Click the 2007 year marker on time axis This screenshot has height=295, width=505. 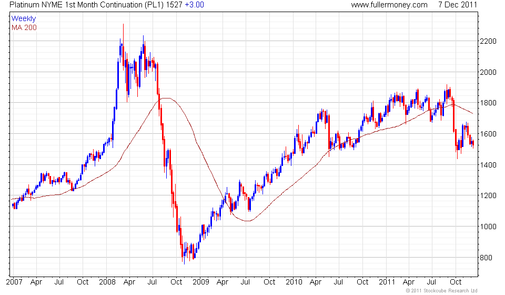click(15, 282)
